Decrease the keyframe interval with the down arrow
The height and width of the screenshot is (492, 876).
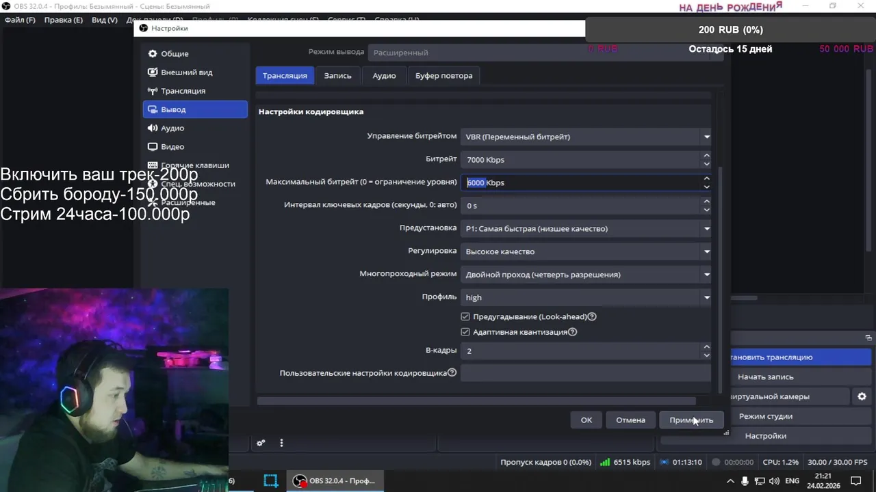coord(706,209)
